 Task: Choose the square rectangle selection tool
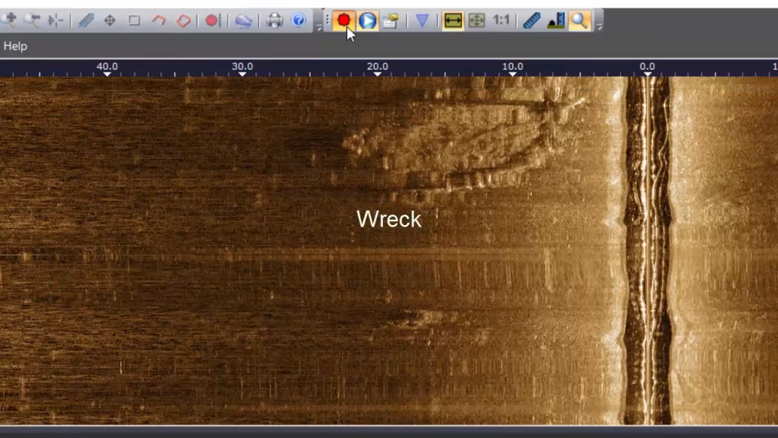(134, 21)
